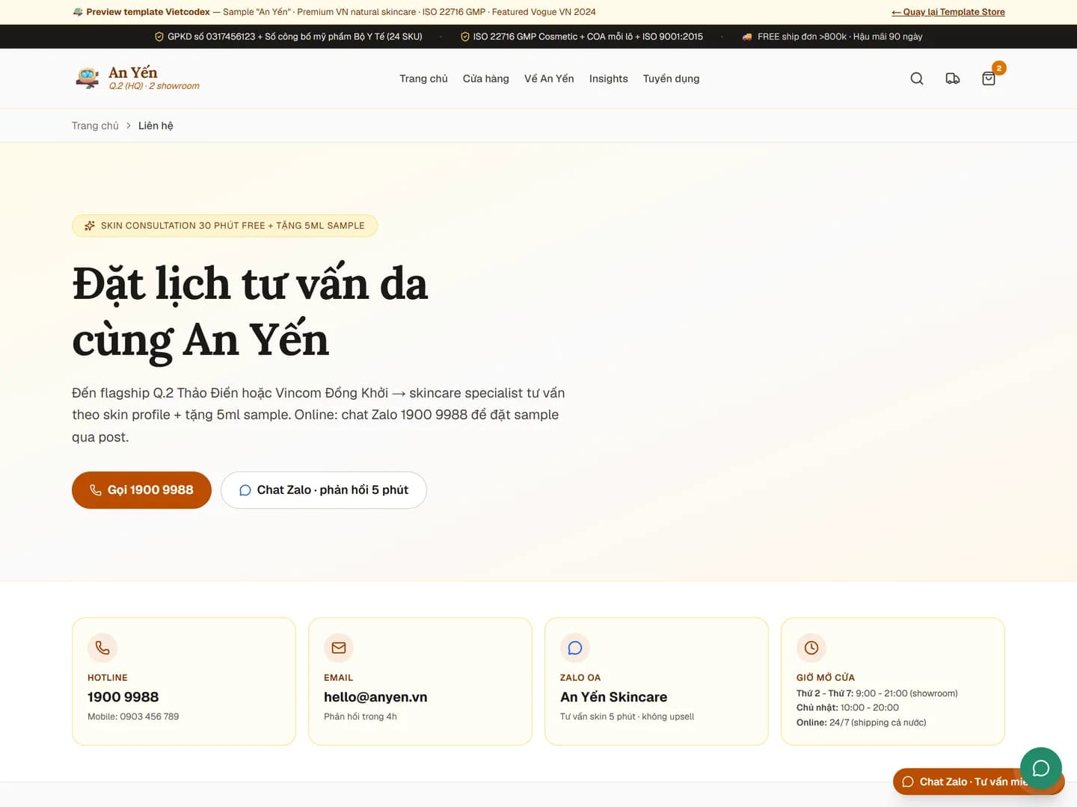Open the shopping cart icon

click(x=989, y=78)
